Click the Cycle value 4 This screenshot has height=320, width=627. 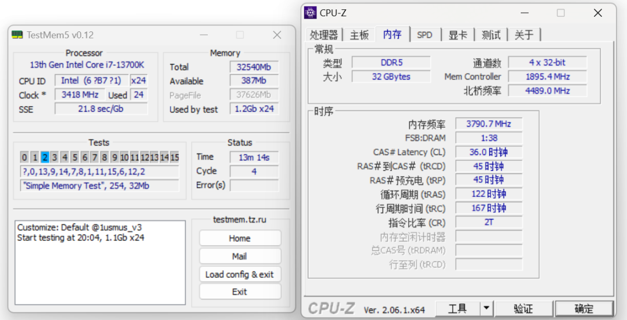pos(254,171)
